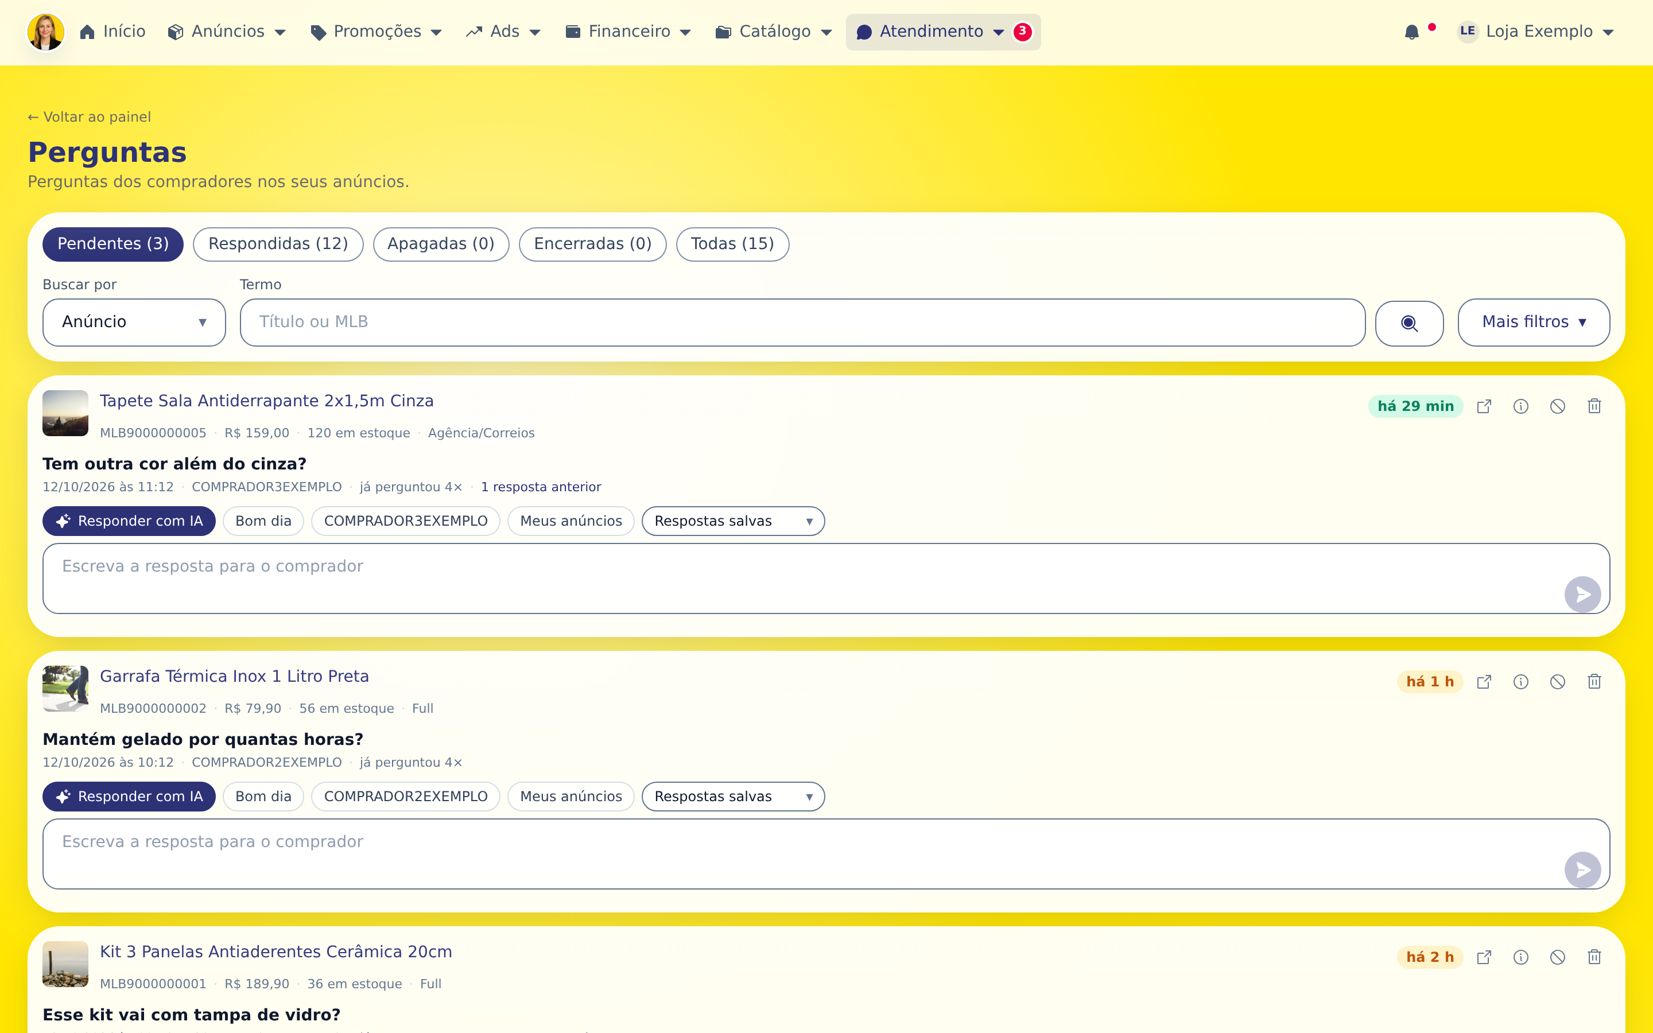Click the 'há 29 min' time badge
Image resolution: width=1653 pixels, height=1033 pixels.
tap(1415, 406)
